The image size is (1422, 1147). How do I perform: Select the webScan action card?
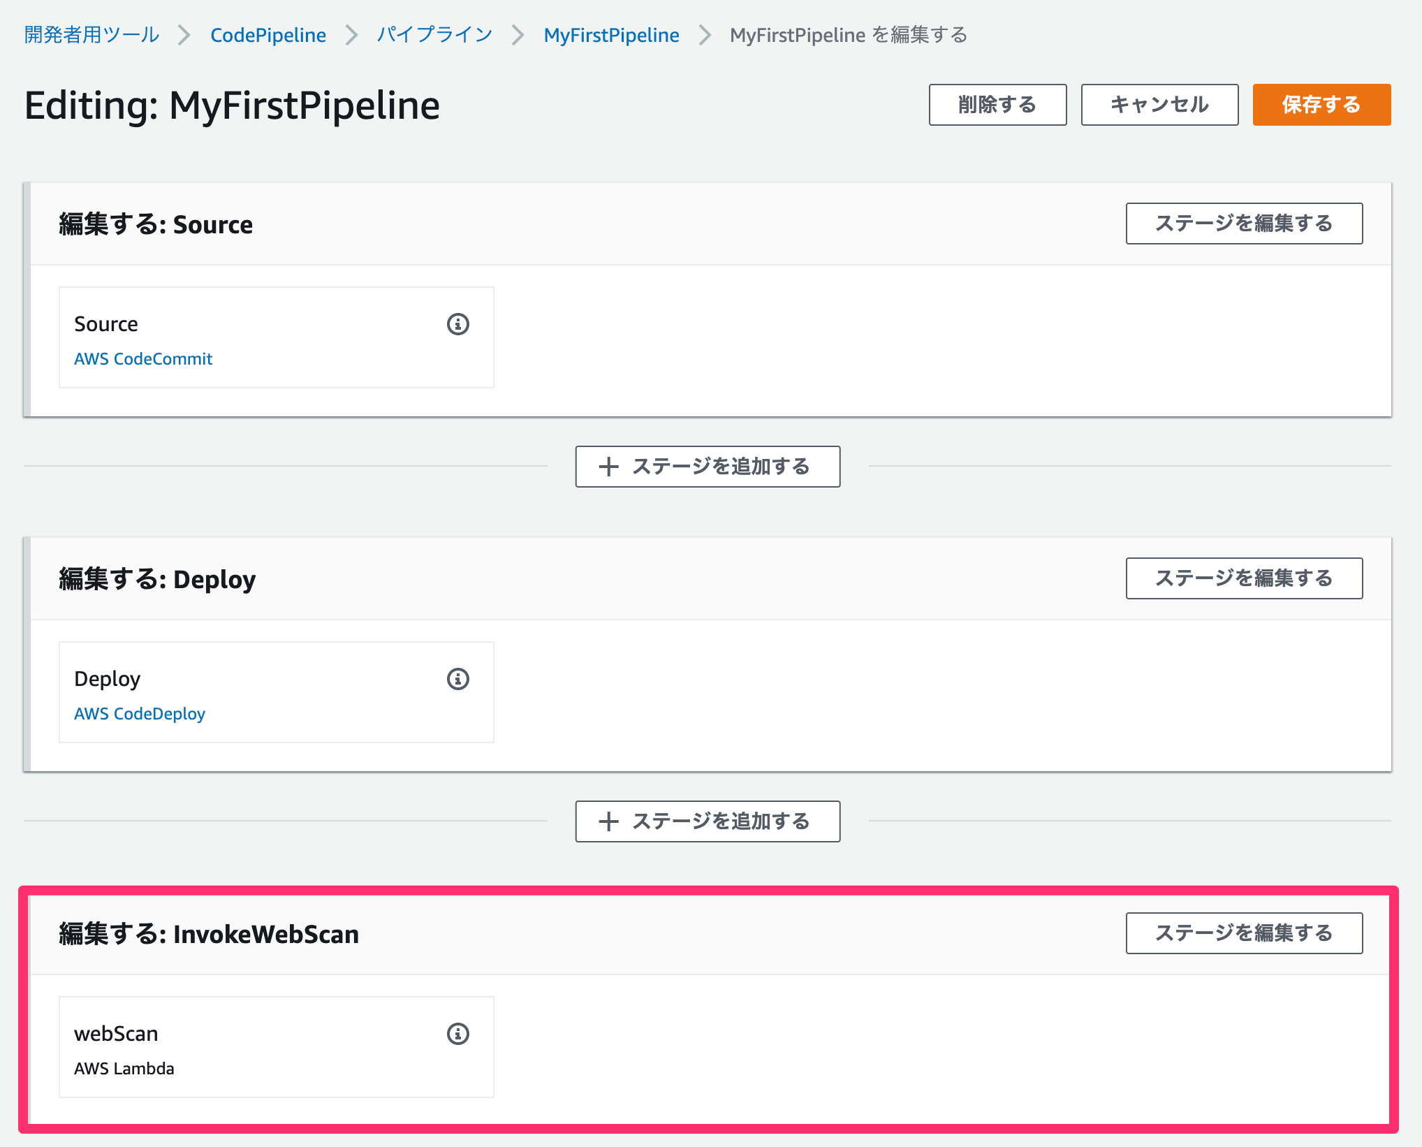[x=277, y=1046]
